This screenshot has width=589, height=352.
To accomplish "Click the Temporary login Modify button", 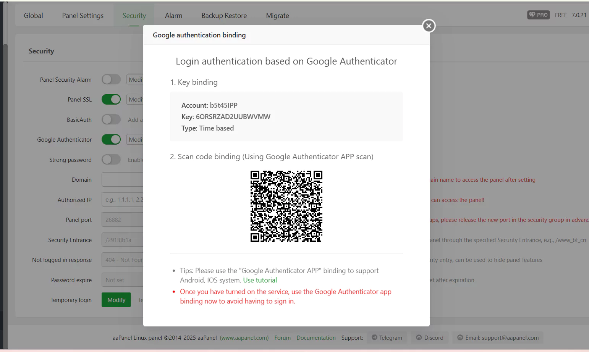I will tap(116, 300).
